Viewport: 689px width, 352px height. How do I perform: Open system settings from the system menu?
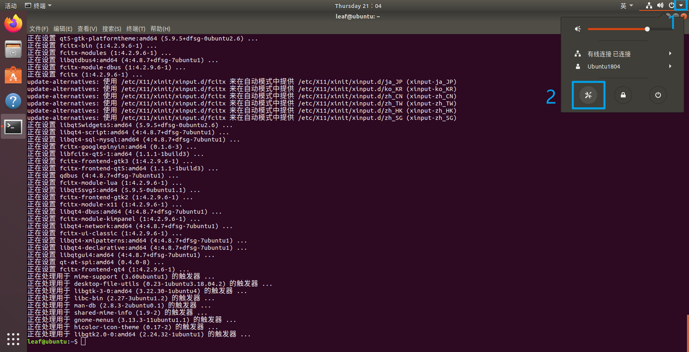pos(588,95)
